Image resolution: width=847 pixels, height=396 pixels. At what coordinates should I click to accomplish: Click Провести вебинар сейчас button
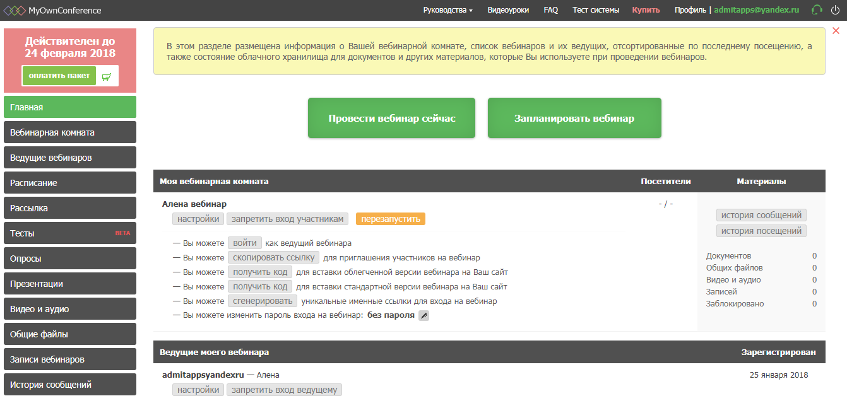pyautogui.click(x=391, y=118)
